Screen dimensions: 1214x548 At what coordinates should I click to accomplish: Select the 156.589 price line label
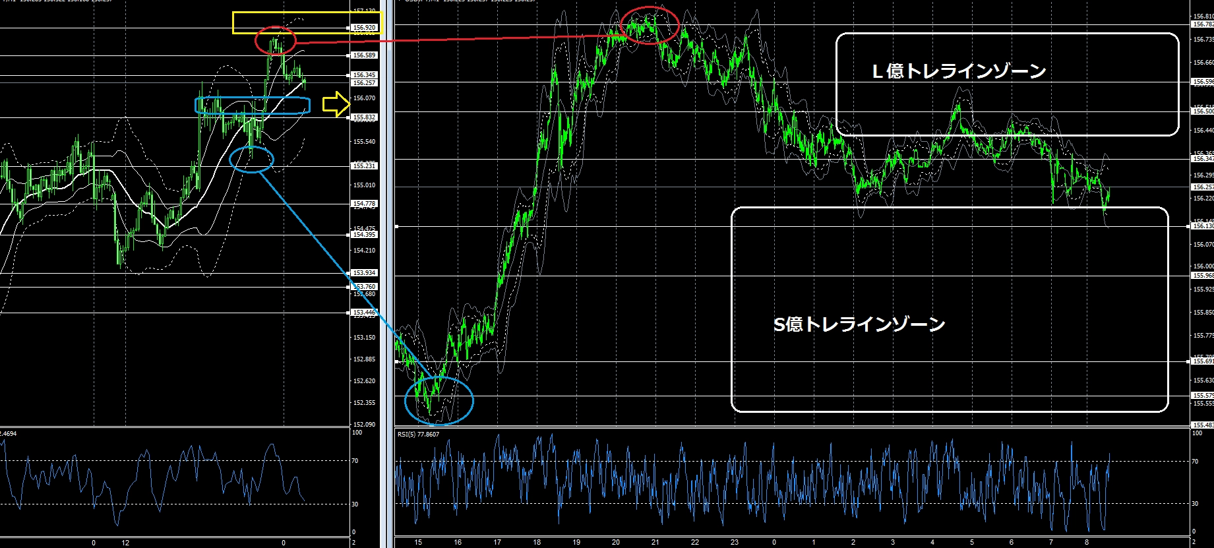click(x=365, y=55)
